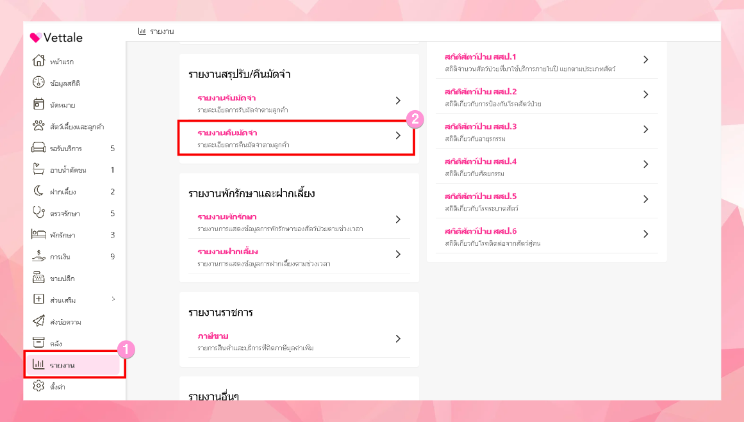Open the รายงานพักรักษา link
Viewport: 744px width, 422px height.
click(227, 216)
